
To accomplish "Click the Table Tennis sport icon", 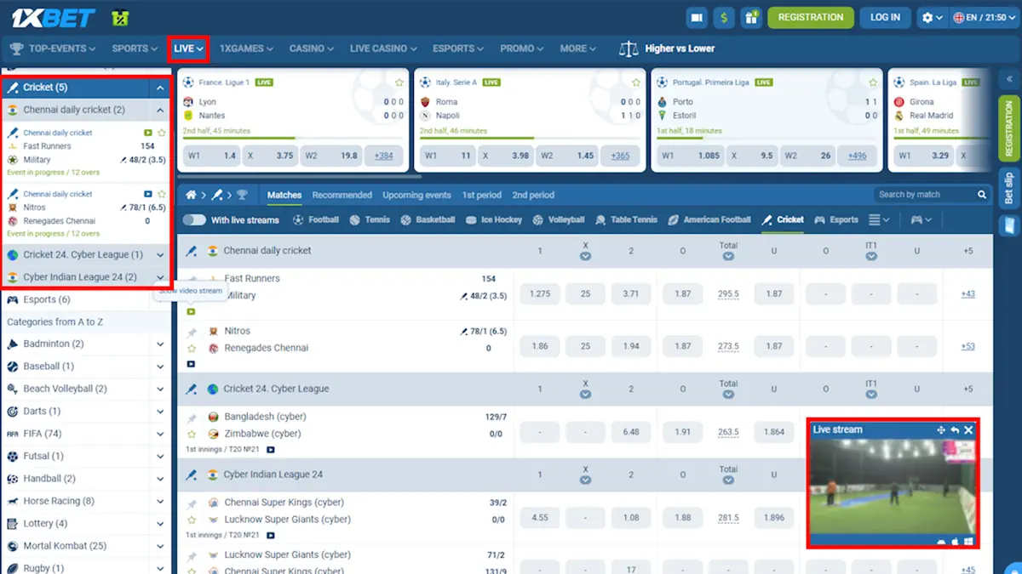I will pos(599,219).
